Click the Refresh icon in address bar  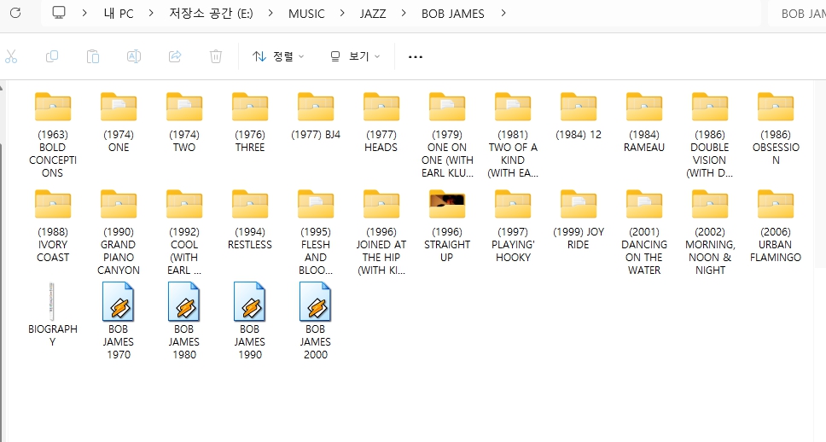pos(15,14)
